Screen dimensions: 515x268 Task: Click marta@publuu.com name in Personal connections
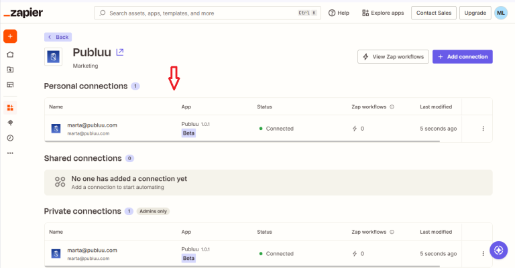point(92,125)
